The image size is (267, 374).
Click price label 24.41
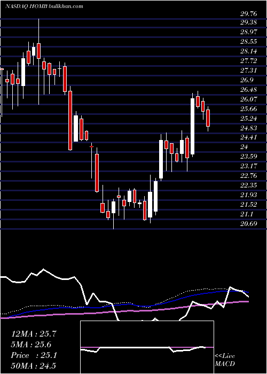tap(248, 137)
